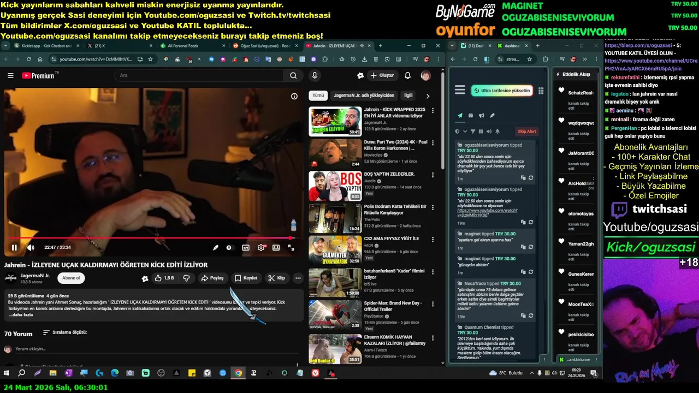This screenshot has height=393, width=699.
Task: Start voice search with the microphone icon
Action: click(x=315, y=75)
